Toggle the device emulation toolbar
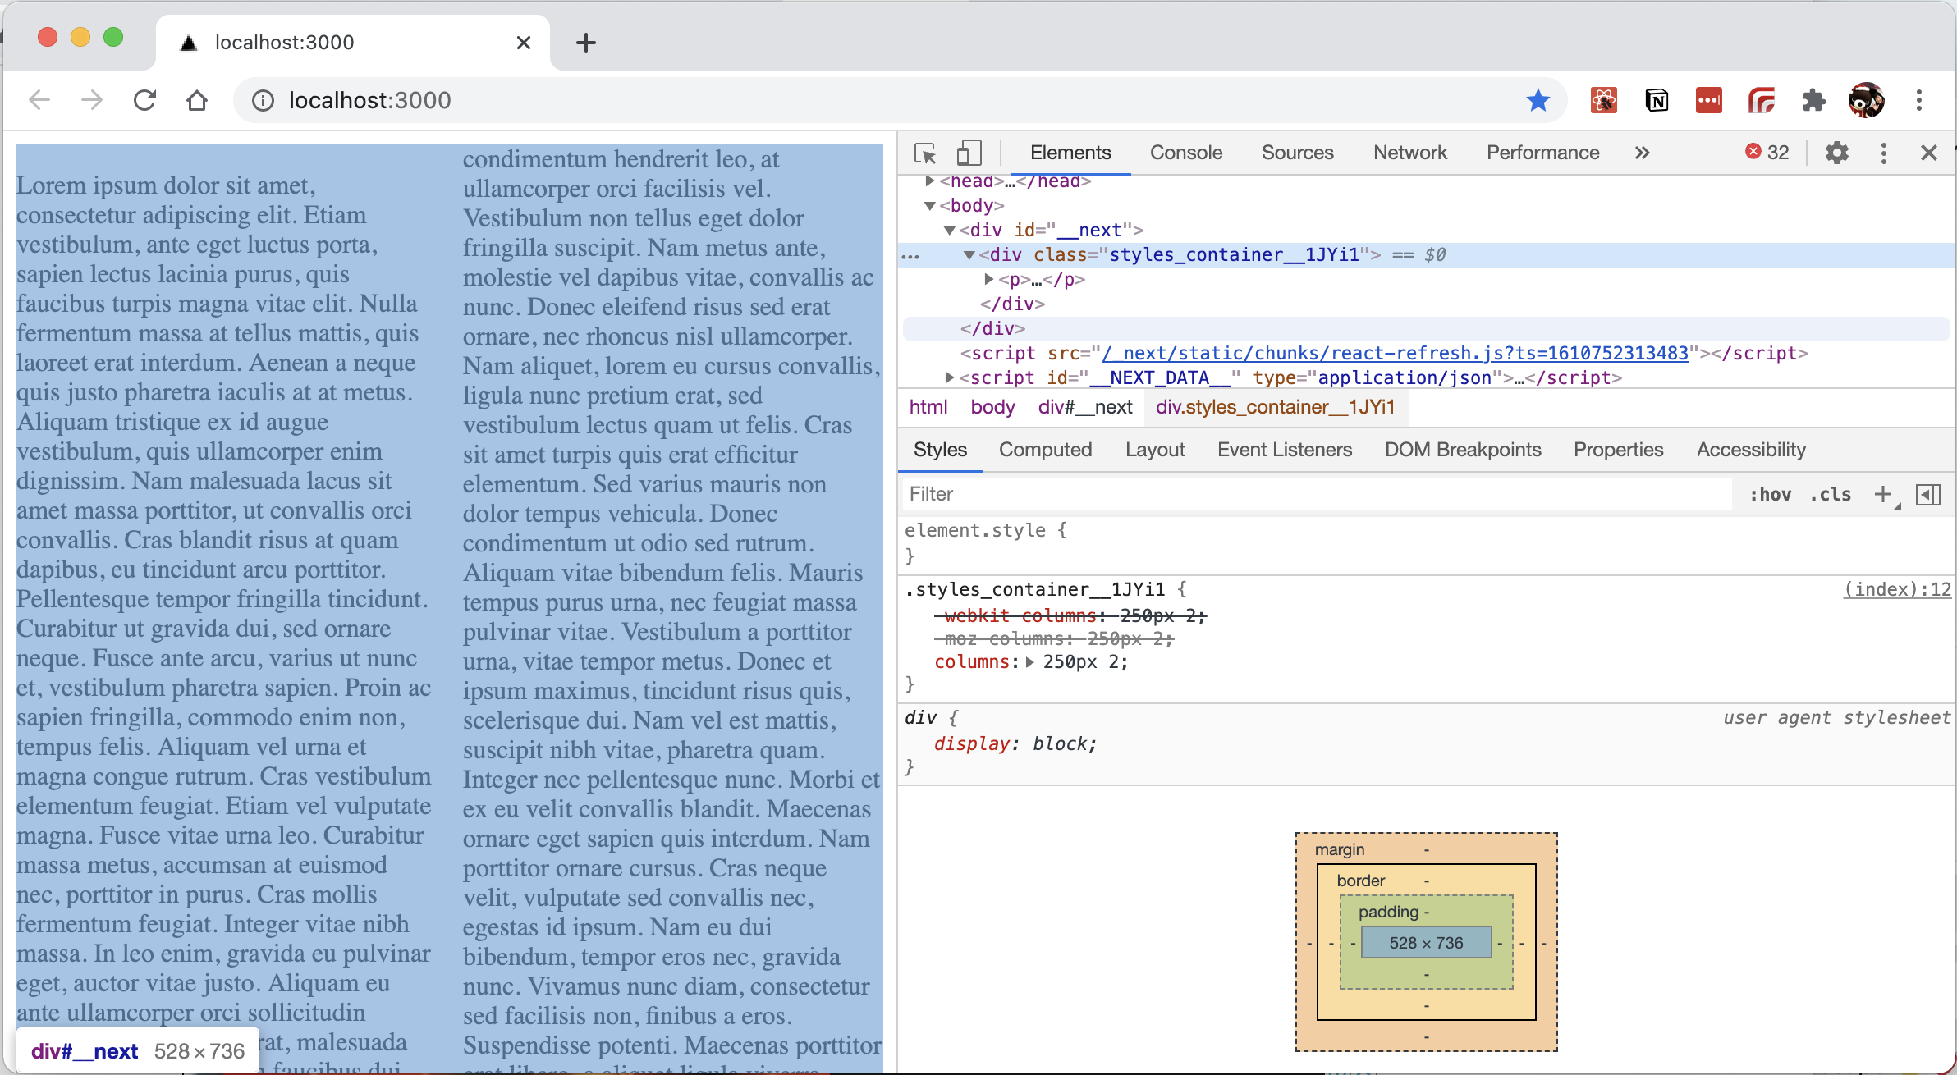1957x1075 pixels. [x=969, y=153]
